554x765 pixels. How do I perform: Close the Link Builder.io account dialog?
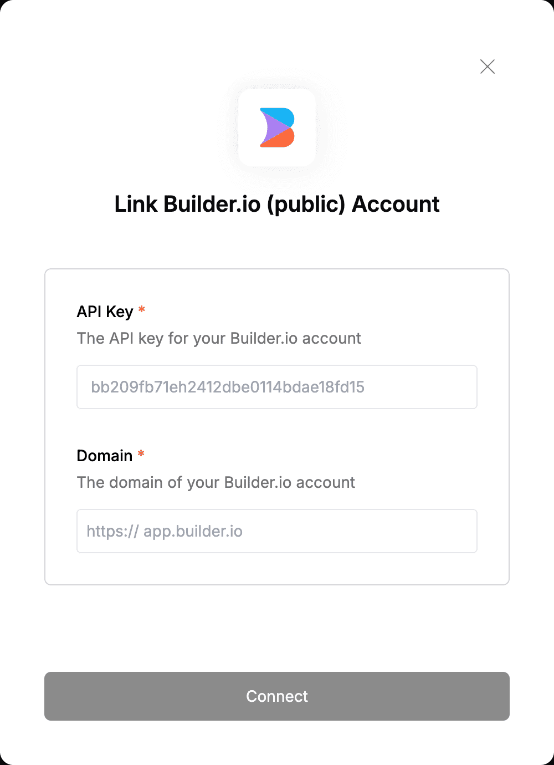(x=488, y=67)
